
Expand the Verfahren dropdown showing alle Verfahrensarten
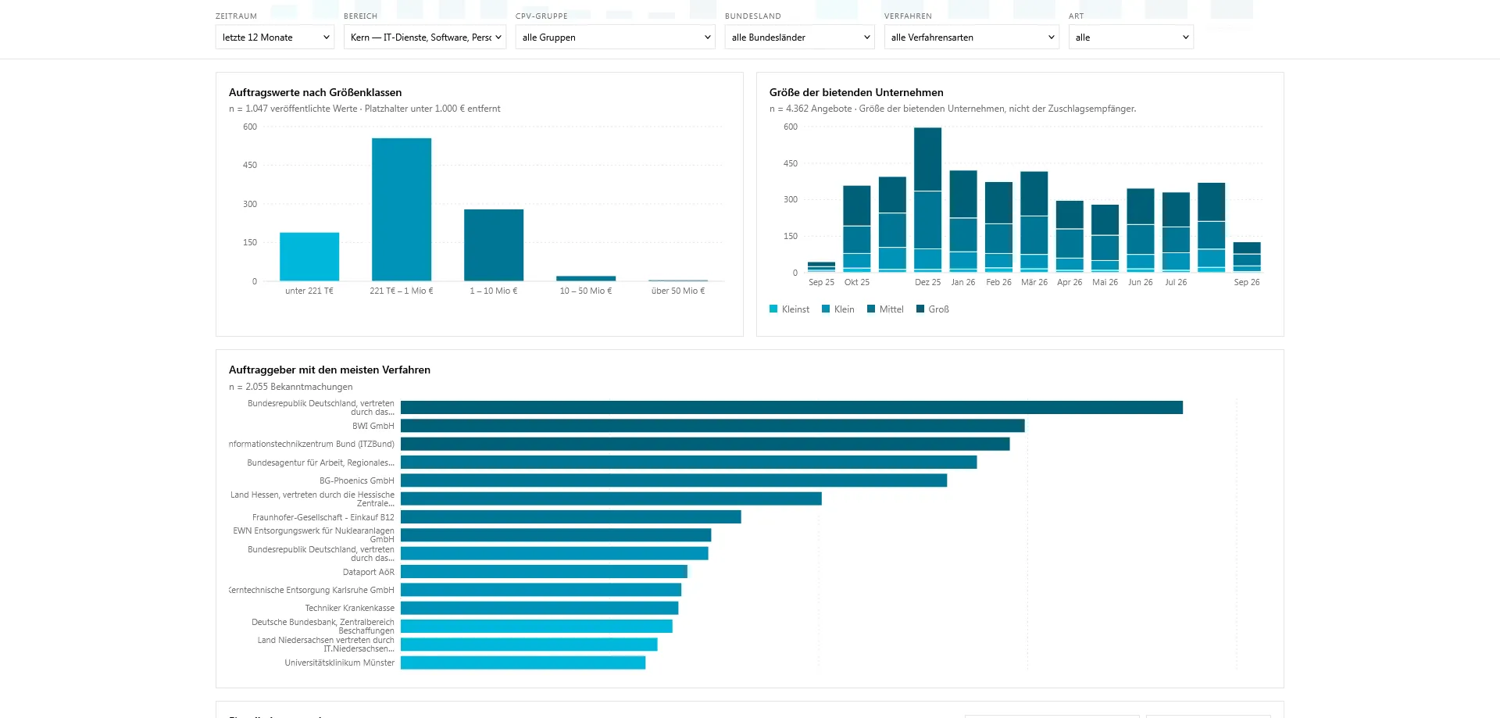[x=972, y=37]
